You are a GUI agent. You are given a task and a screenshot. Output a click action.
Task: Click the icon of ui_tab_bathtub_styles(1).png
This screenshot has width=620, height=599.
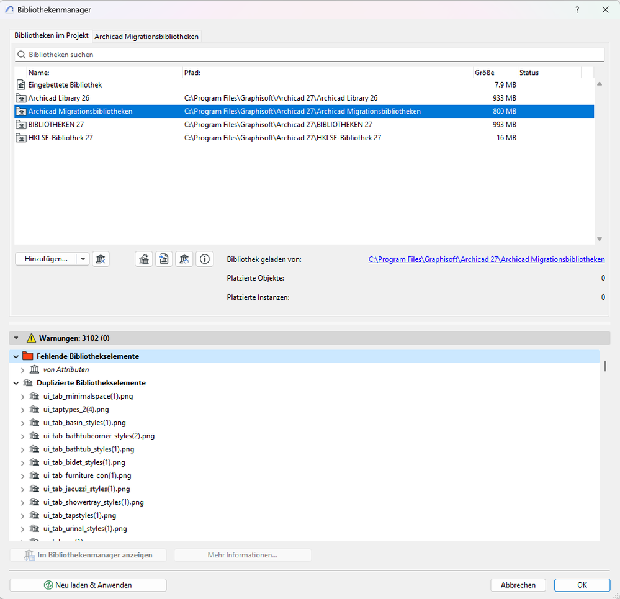[34, 449]
